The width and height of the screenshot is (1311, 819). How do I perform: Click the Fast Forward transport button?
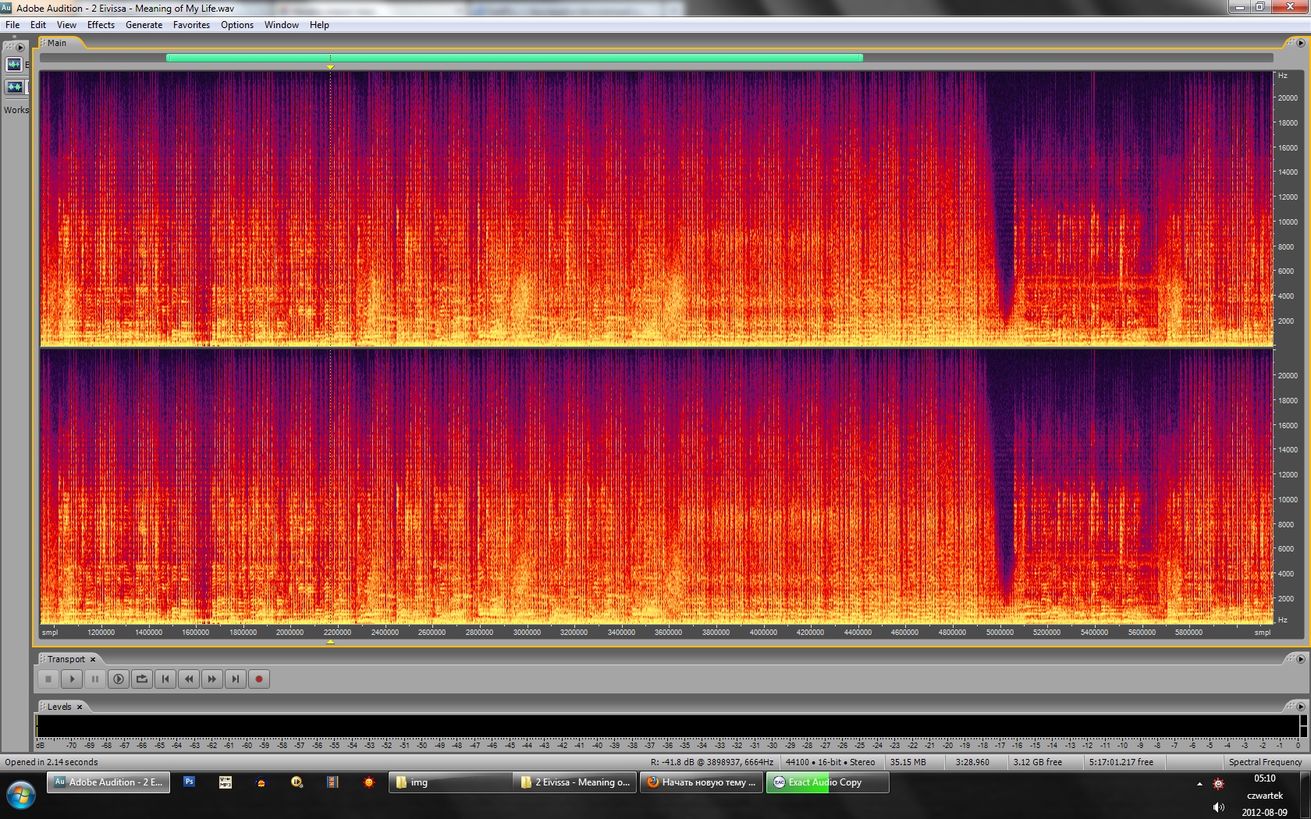click(x=212, y=679)
